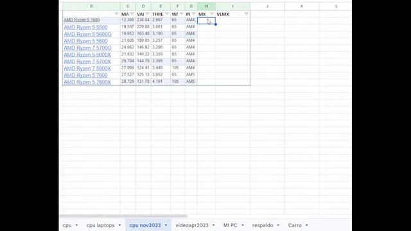
Task: Open the AMD Ryzen 5 7600X link
Action: [x=87, y=82]
